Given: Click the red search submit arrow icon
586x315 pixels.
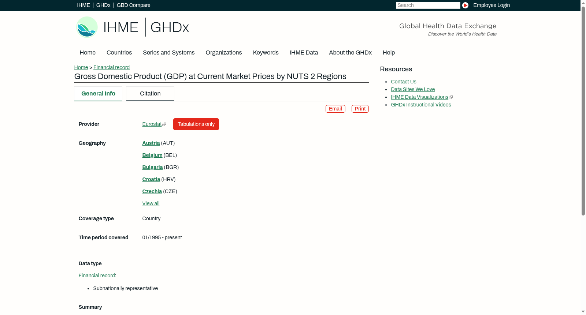Looking at the screenshot, I should coord(465,5).
